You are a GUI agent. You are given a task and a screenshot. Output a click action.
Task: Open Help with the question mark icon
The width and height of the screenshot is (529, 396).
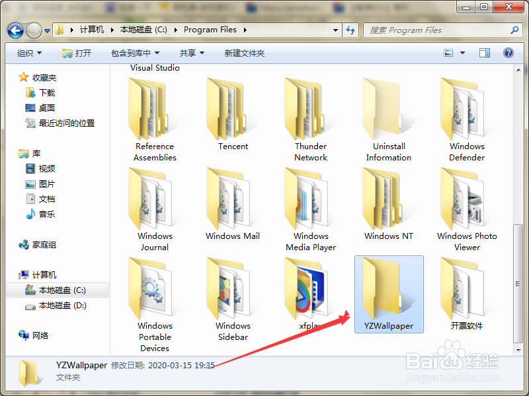coord(508,53)
